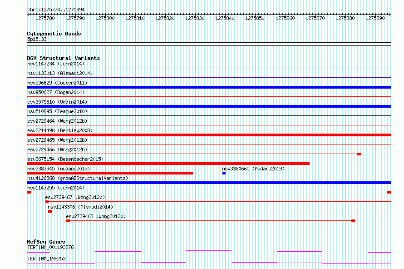Viewport: 404px width, 269px height.
Task: Click the TERT NM_198253 magenta gene line
Action: (x=209, y=263)
